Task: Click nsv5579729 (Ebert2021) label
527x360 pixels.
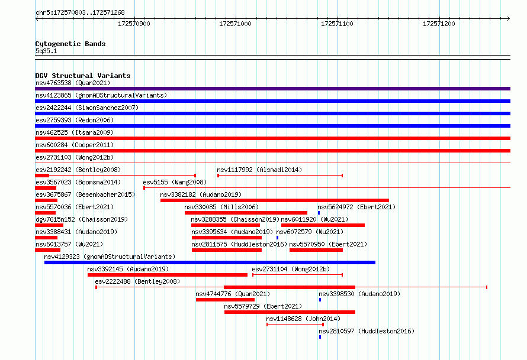Action: click(x=263, y=306)
